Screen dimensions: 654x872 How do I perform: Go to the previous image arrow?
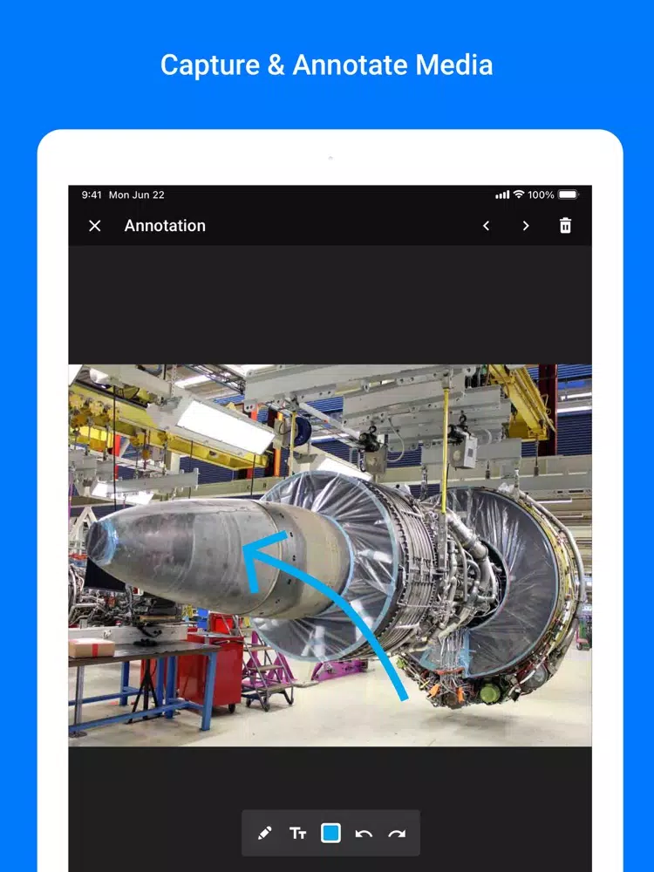click(486, 226)
